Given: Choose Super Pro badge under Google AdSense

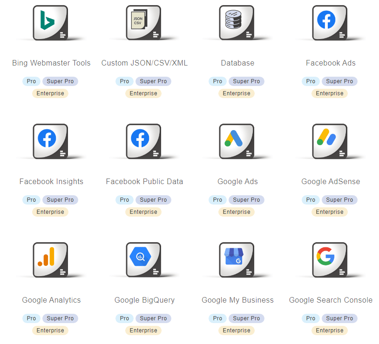Looking at the screenshot, I should point(339,200).
